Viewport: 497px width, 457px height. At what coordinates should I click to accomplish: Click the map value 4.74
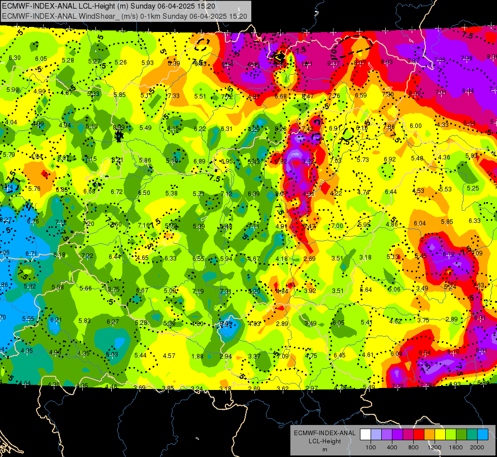click(x=363, y=192)
